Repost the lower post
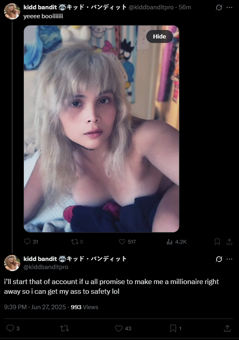Viewport: 239px width, 340px height. click(x=64, y=328)
